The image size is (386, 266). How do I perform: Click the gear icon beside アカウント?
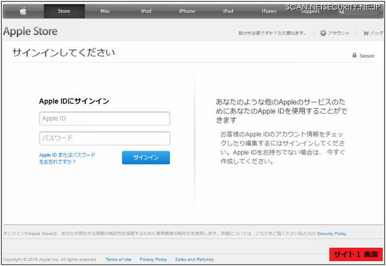(x=323, y=33)
